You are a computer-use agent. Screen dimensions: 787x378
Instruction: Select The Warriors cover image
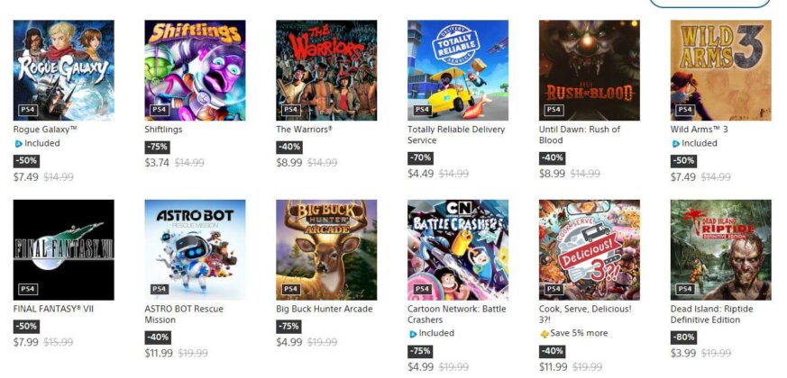click(326, 70)
